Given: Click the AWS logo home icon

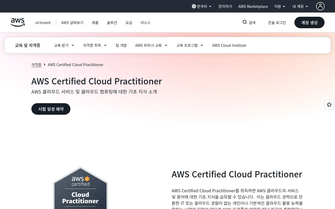Looking at the screenshot, I should 18,23.
